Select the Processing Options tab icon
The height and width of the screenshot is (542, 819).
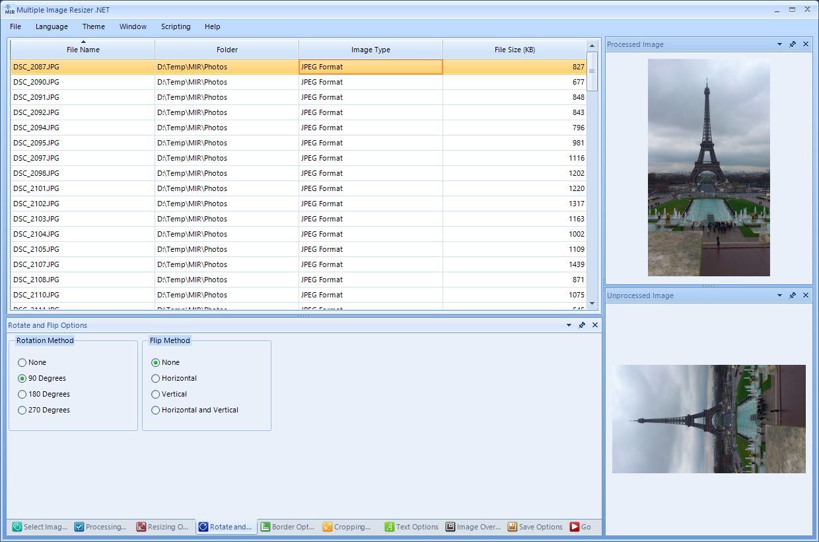click(x=79, y=527)
